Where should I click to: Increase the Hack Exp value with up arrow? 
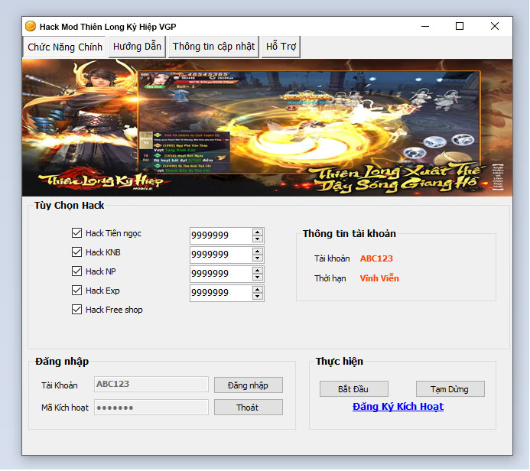click(258, 290)
